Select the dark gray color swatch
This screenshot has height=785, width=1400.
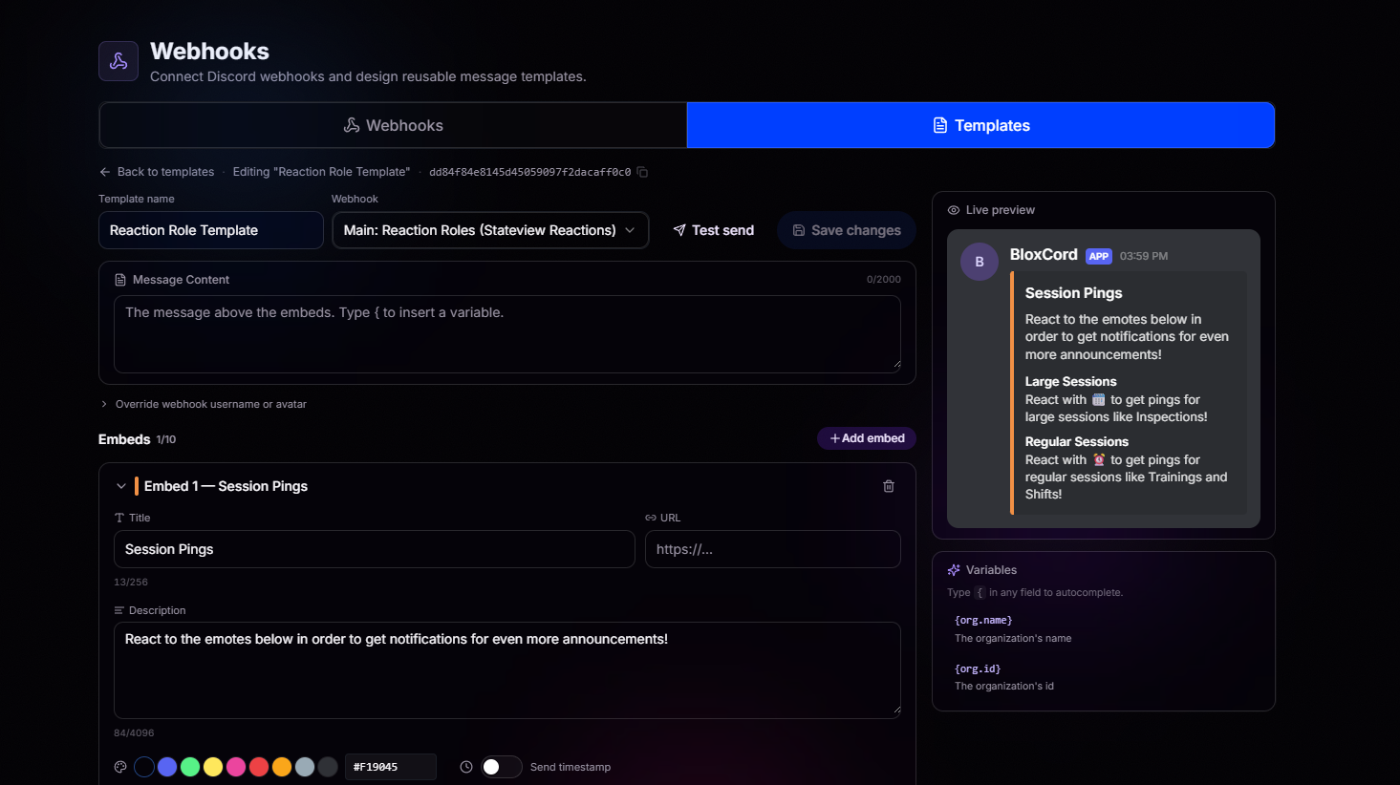[x=328, y=767]
